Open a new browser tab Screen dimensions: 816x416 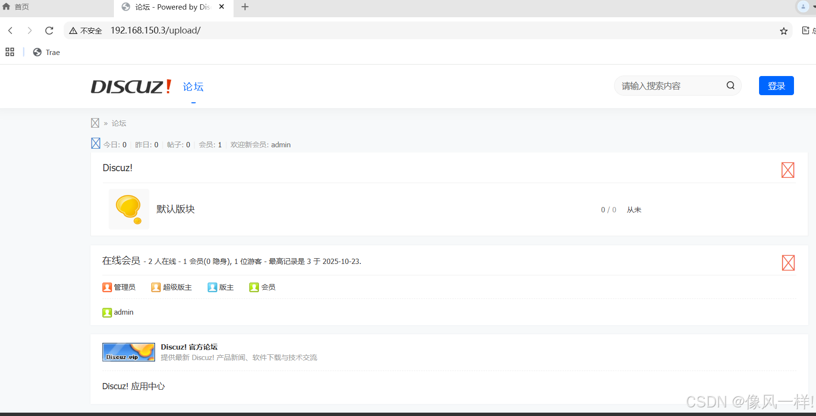coord(245,7)
